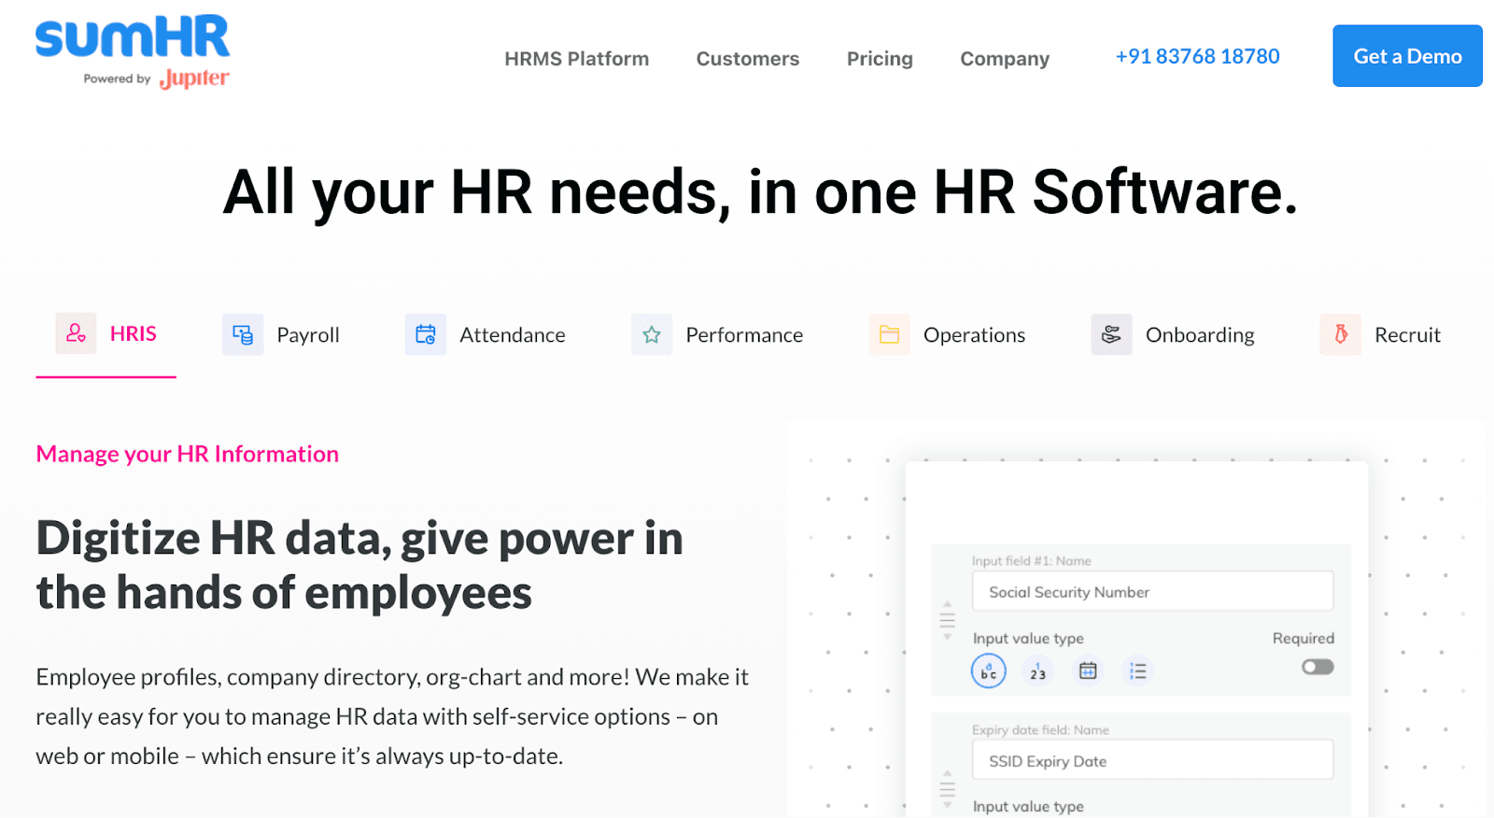Click the Recruit tie icon
The image size is (1494, 818).
point(1340,334)
